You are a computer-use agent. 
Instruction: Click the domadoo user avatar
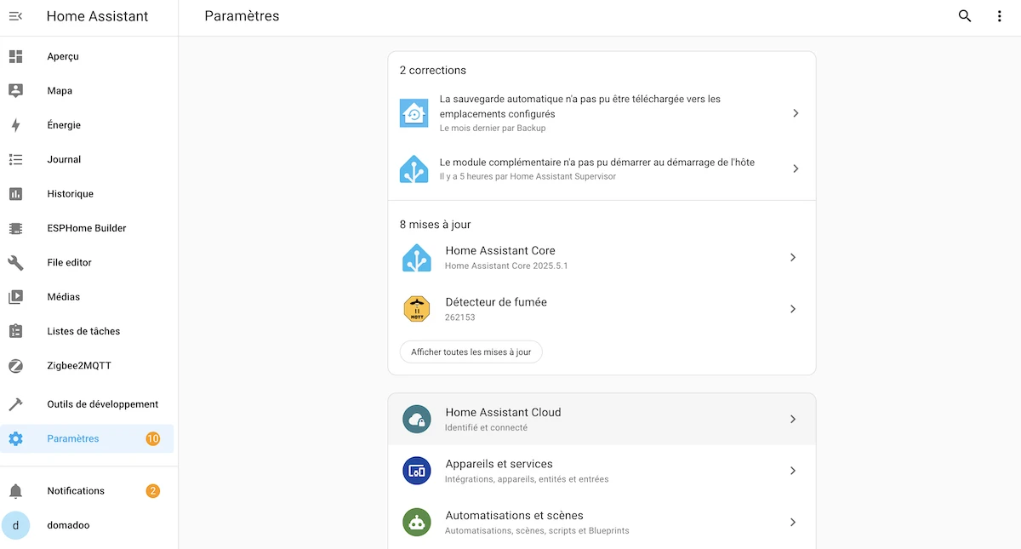coord(15,525)
